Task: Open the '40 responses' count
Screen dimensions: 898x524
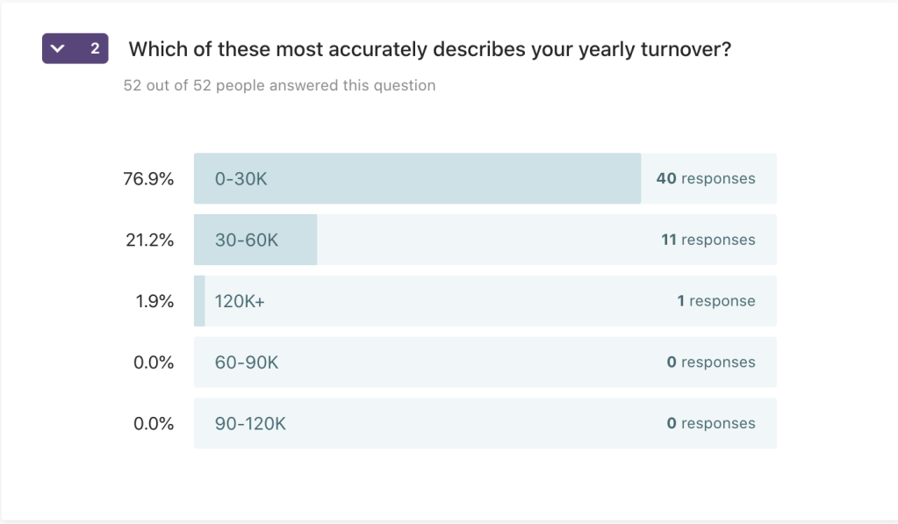Action: tap(705, 179)
